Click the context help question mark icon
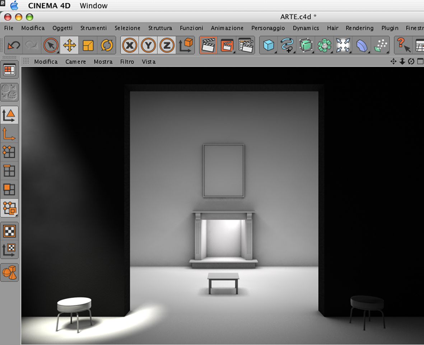424x345 pixels. tap(403, 45)
